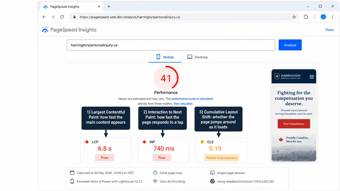Click the orange square indicator next to CLS

tap(202, 142)
